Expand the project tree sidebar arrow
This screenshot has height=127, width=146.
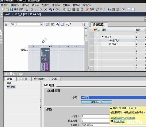tap(1, 14)
